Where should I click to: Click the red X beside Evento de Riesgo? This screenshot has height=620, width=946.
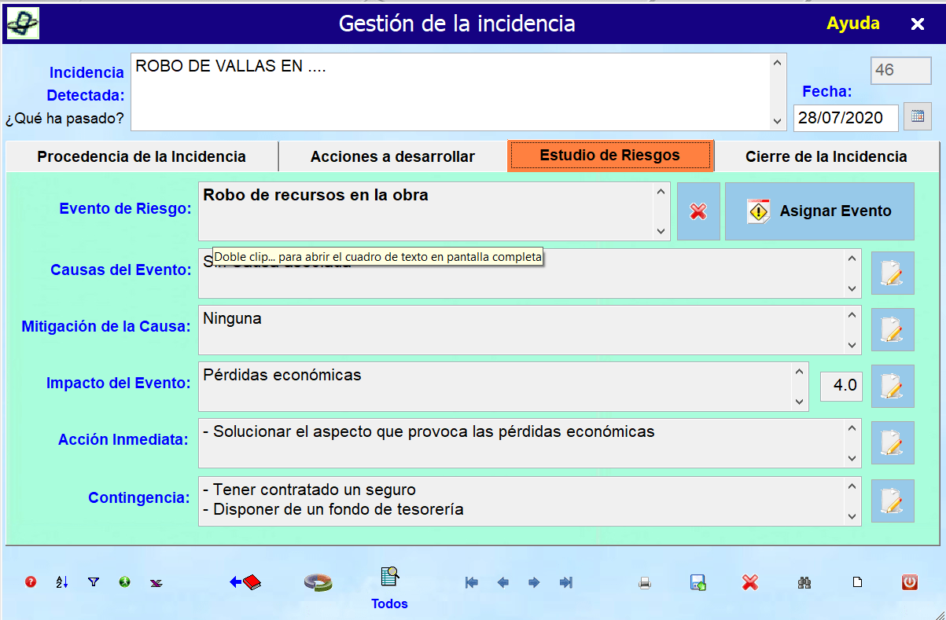click(698, 211)
